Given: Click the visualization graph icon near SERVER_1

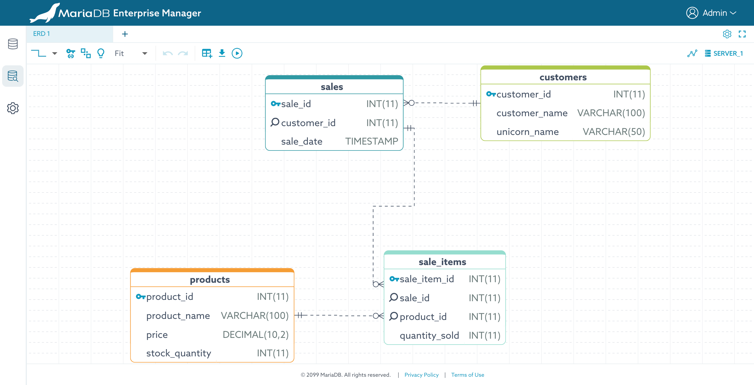Looking at the screenshot, I should tap(692, 53).
